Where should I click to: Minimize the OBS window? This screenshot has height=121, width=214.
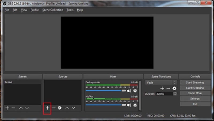(x=191, y=3)
